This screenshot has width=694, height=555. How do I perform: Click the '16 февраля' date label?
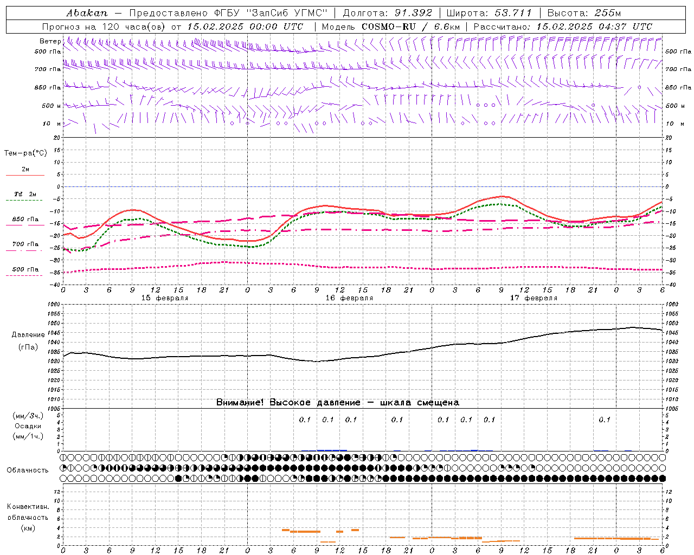(349, 298)
